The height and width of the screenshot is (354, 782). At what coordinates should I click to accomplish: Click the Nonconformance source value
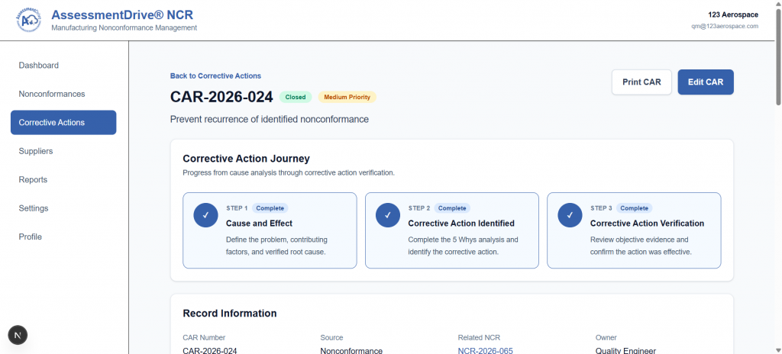click(351, 350)
